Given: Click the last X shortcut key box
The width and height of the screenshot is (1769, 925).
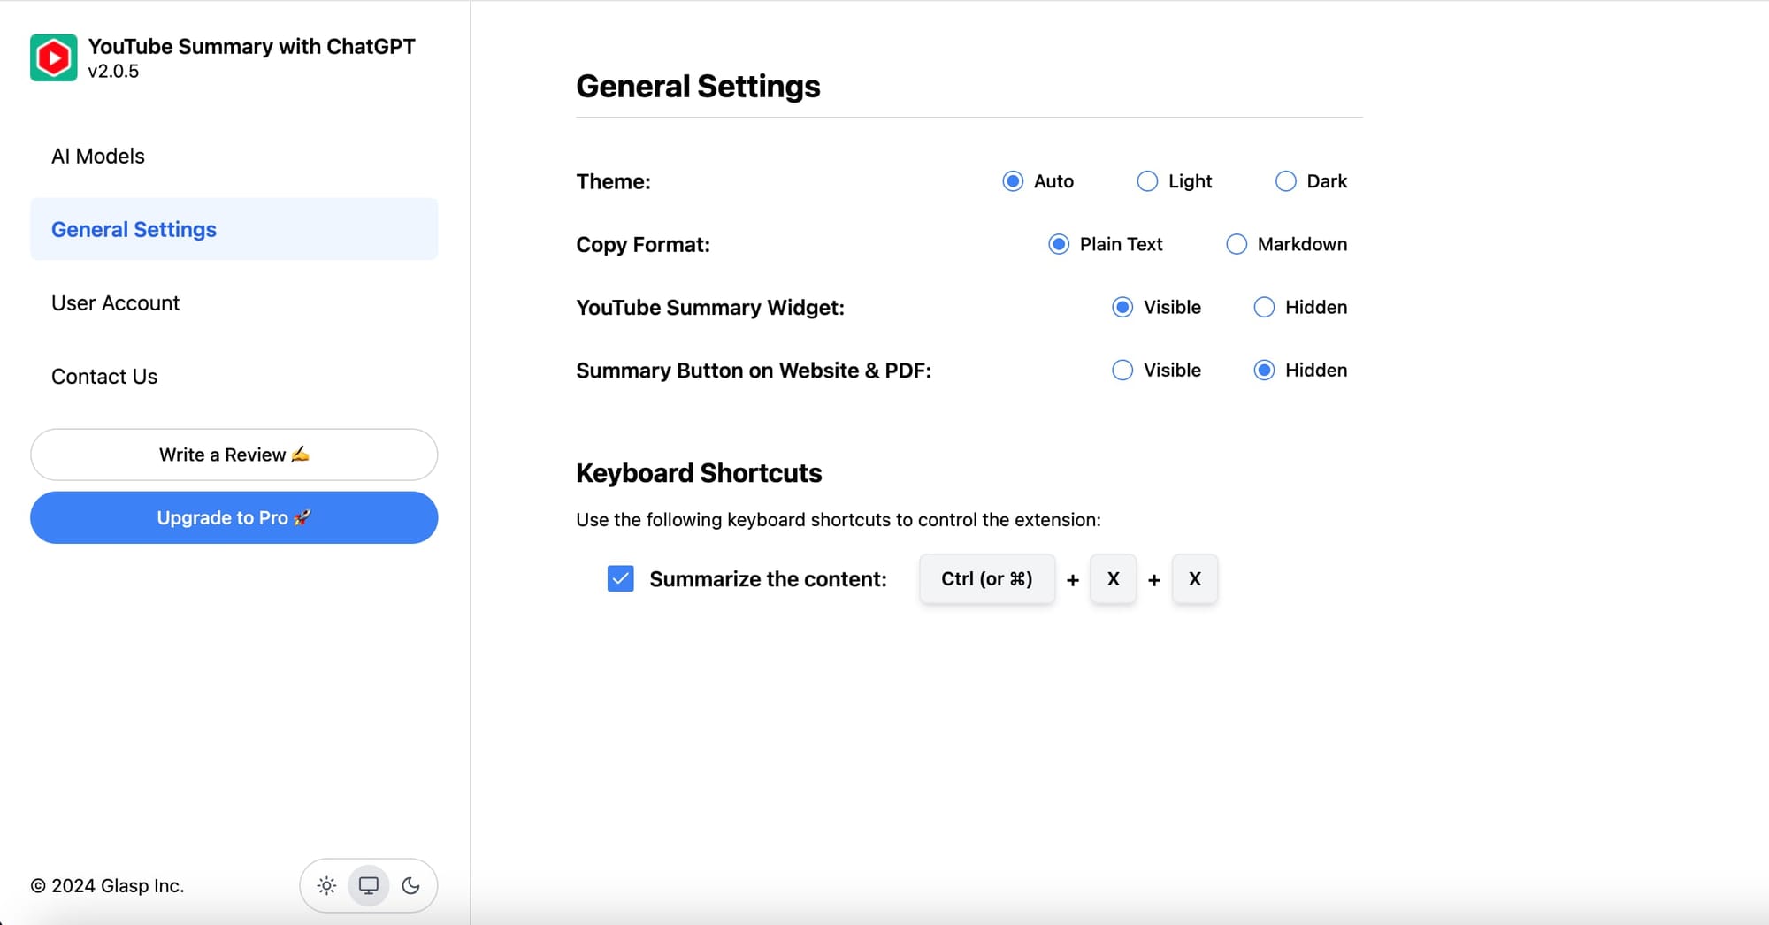Looking at the screenshot, I should (1195, 579).
